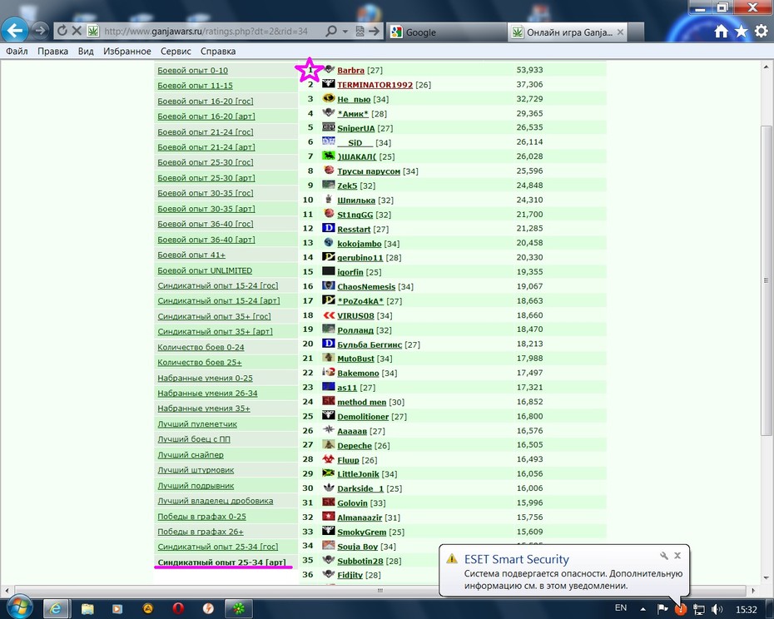Click the EN language indicator
This screenshot has width=774, height=619.
(x=621, y=607)
